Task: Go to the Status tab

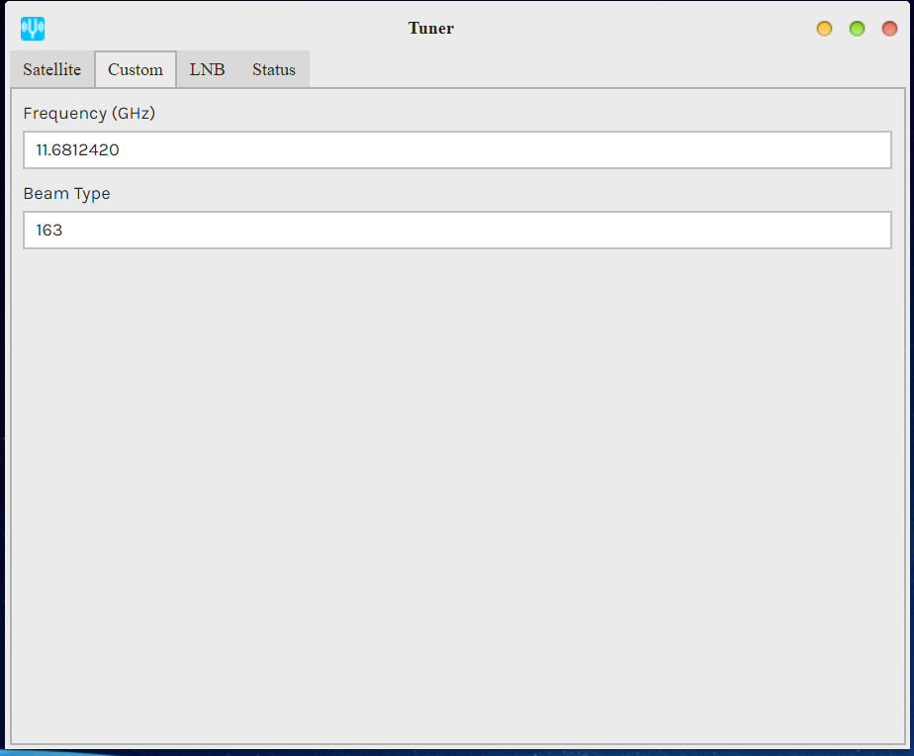Action: 273,69
